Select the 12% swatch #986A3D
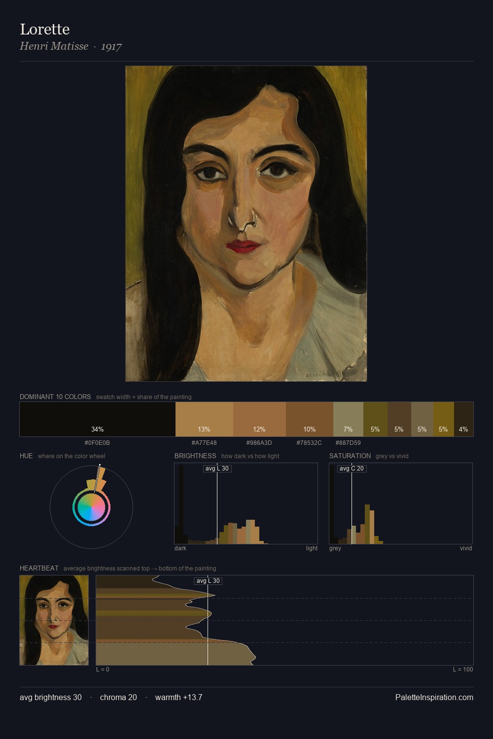This screenshot has height=739, width=493. click(259, 419)
